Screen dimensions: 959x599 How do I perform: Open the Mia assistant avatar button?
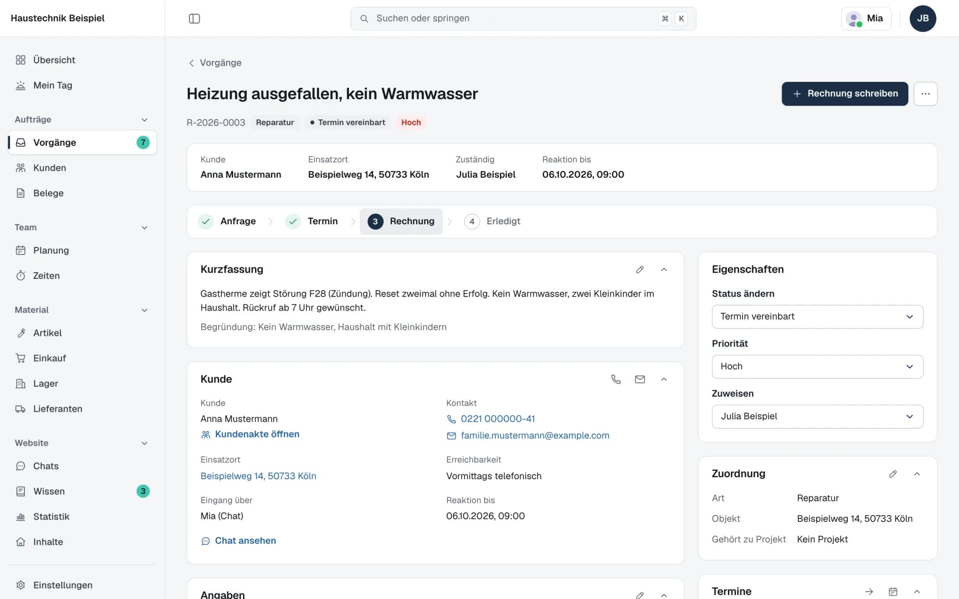(x=866, y=19)
